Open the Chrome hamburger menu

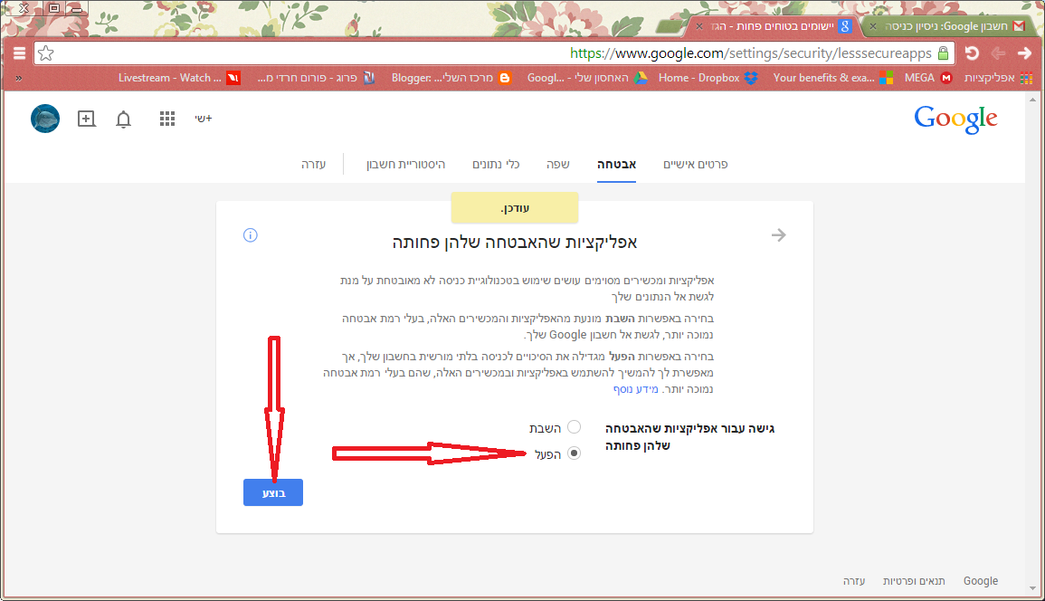[19, 53]
